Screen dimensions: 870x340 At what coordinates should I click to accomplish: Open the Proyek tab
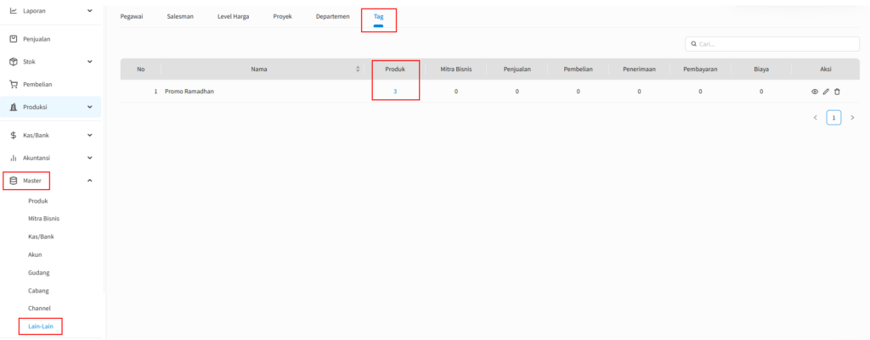click(x=282, y=17)
